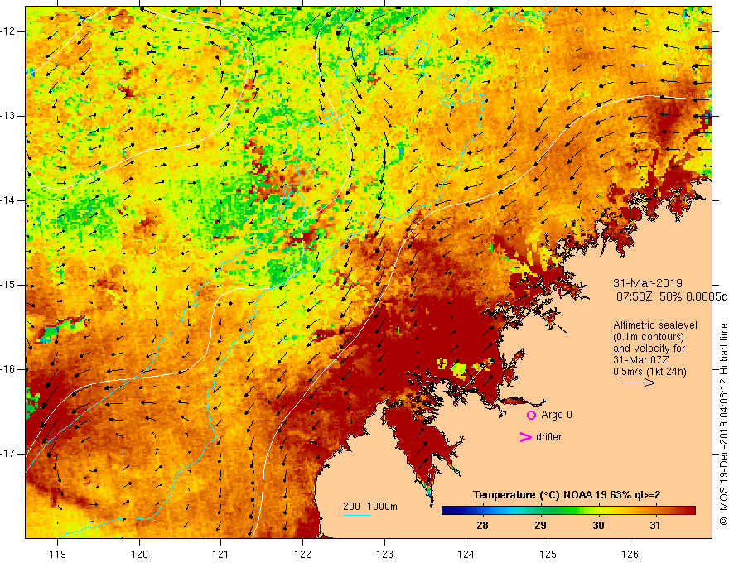The height and width of the screenshot is (563, 729).
Task: Click latitude axis label -14
Action: 9,200
